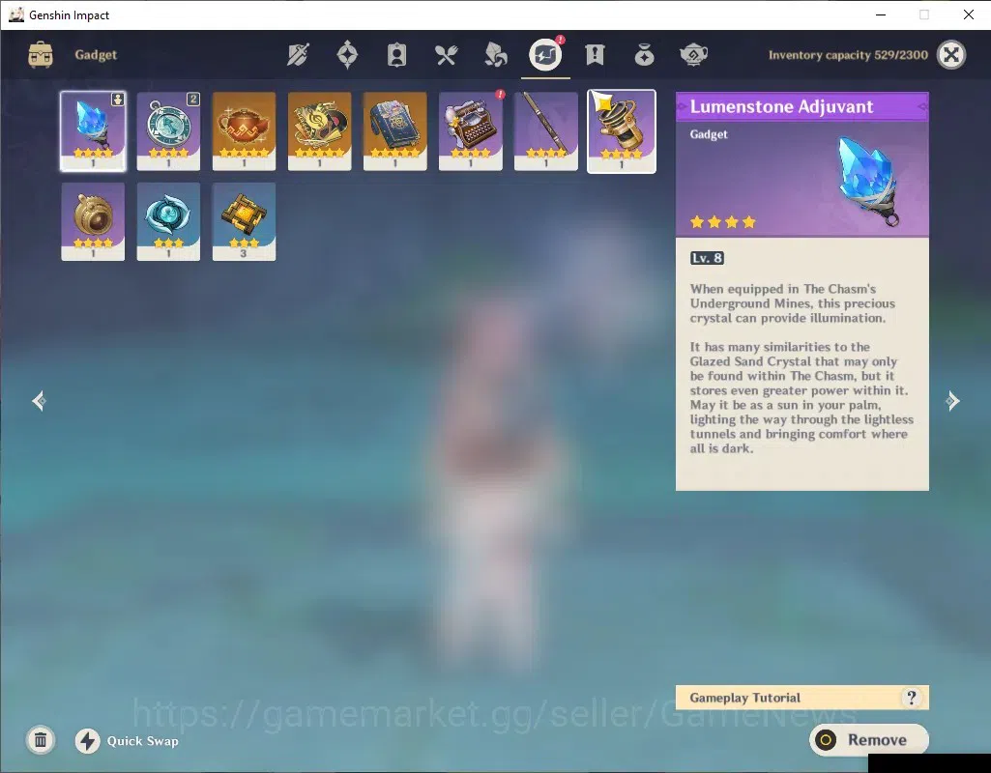The height and width of the screenshot is (773, 991).
Task: Click the large Lumenstone crystal preview image
Action: coord(869,182)
